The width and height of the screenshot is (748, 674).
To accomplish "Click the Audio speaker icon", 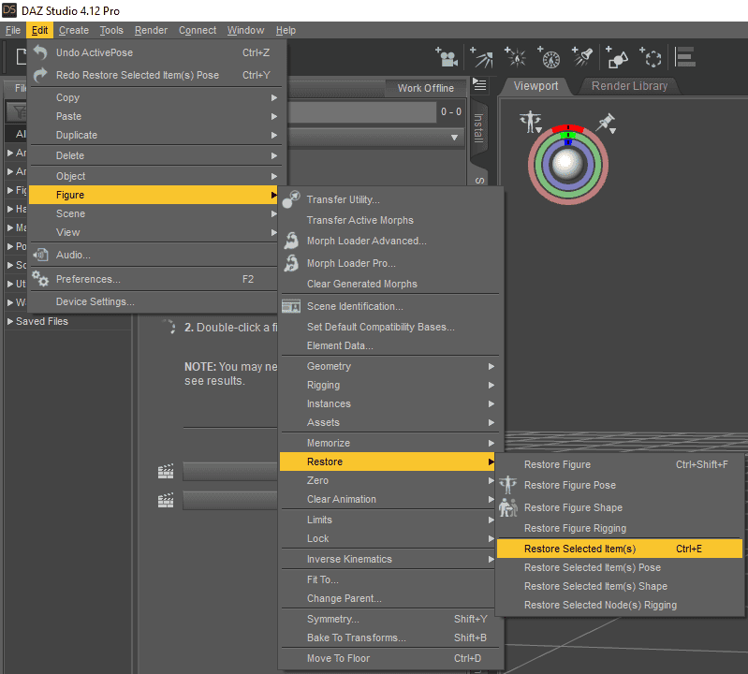I will coord(40,255).
